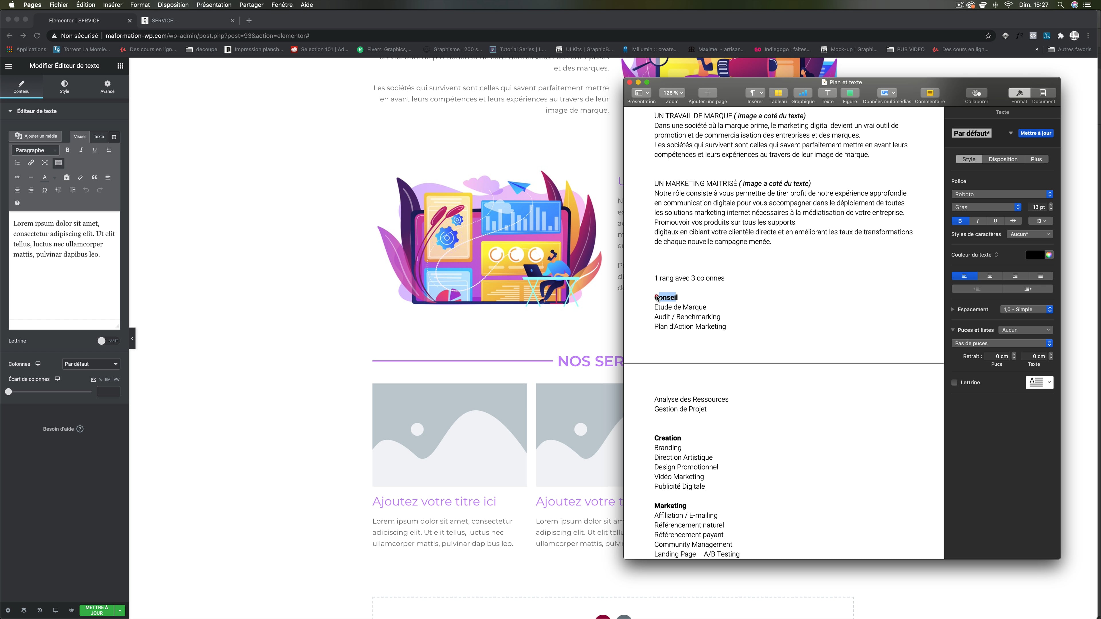The width and height of the screenshot is (1101, 619).
Task: Enable Lettrine checkbox in Pages sidebar
Action: click(954, 382)
